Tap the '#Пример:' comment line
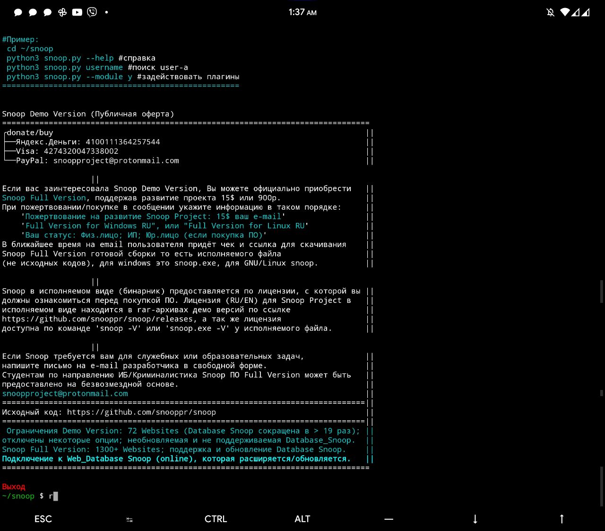The width and height of the screenshot is (605, 531). (x=20, y=39)
